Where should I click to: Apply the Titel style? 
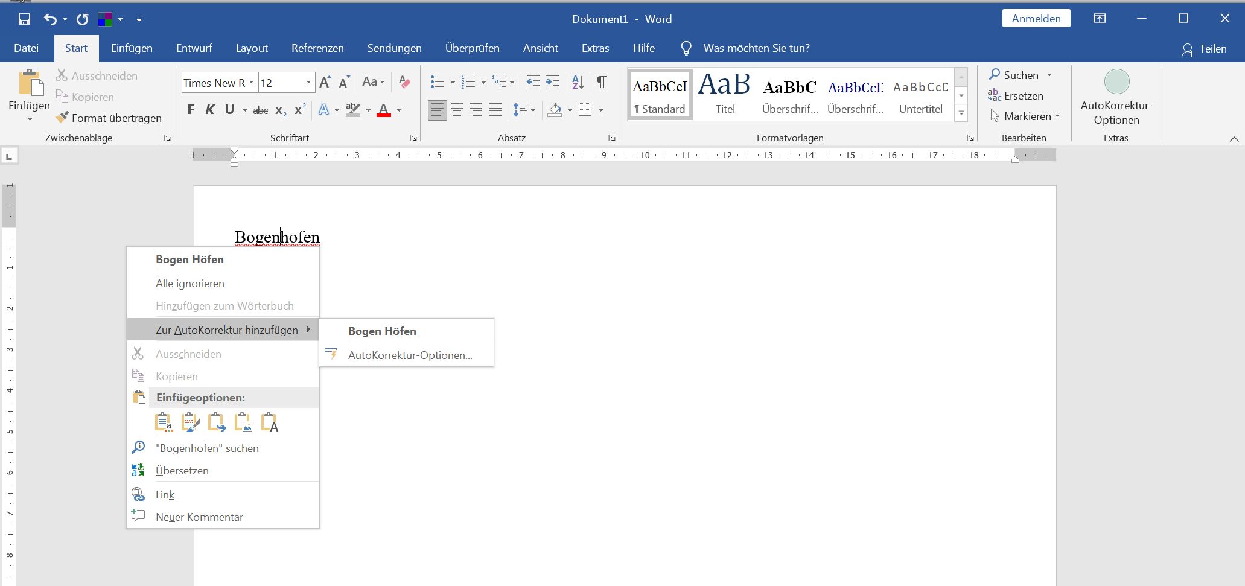click(725, 94)
